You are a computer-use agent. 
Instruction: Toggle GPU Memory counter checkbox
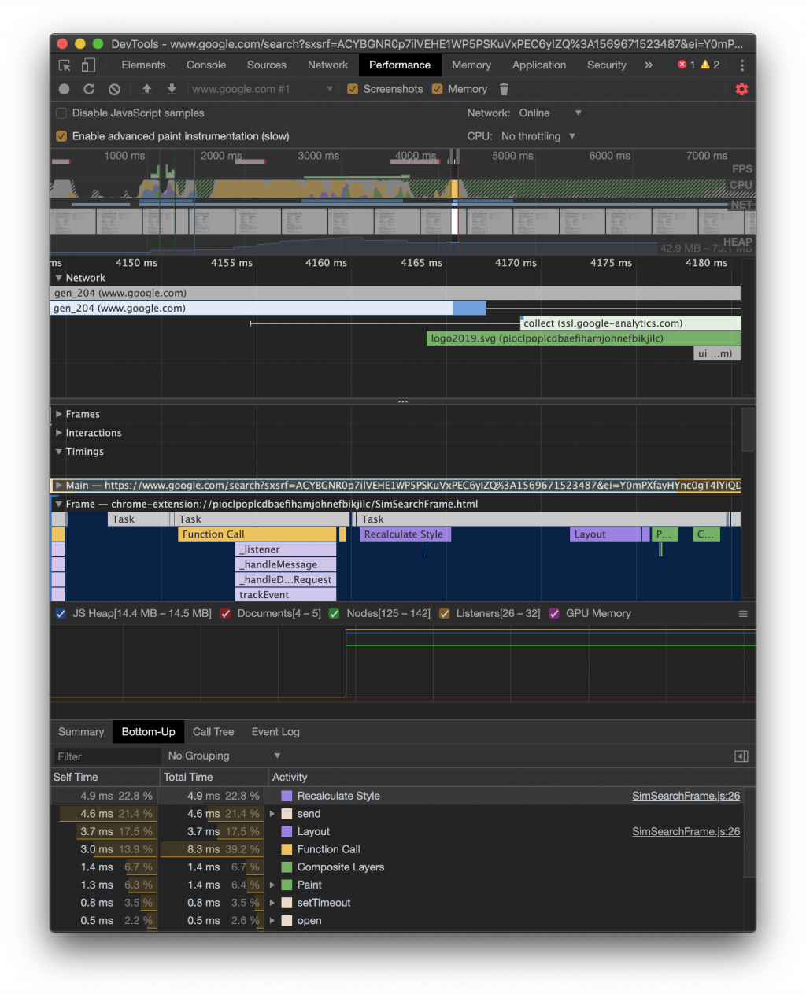pyautogui.click(x=554, y=614)
